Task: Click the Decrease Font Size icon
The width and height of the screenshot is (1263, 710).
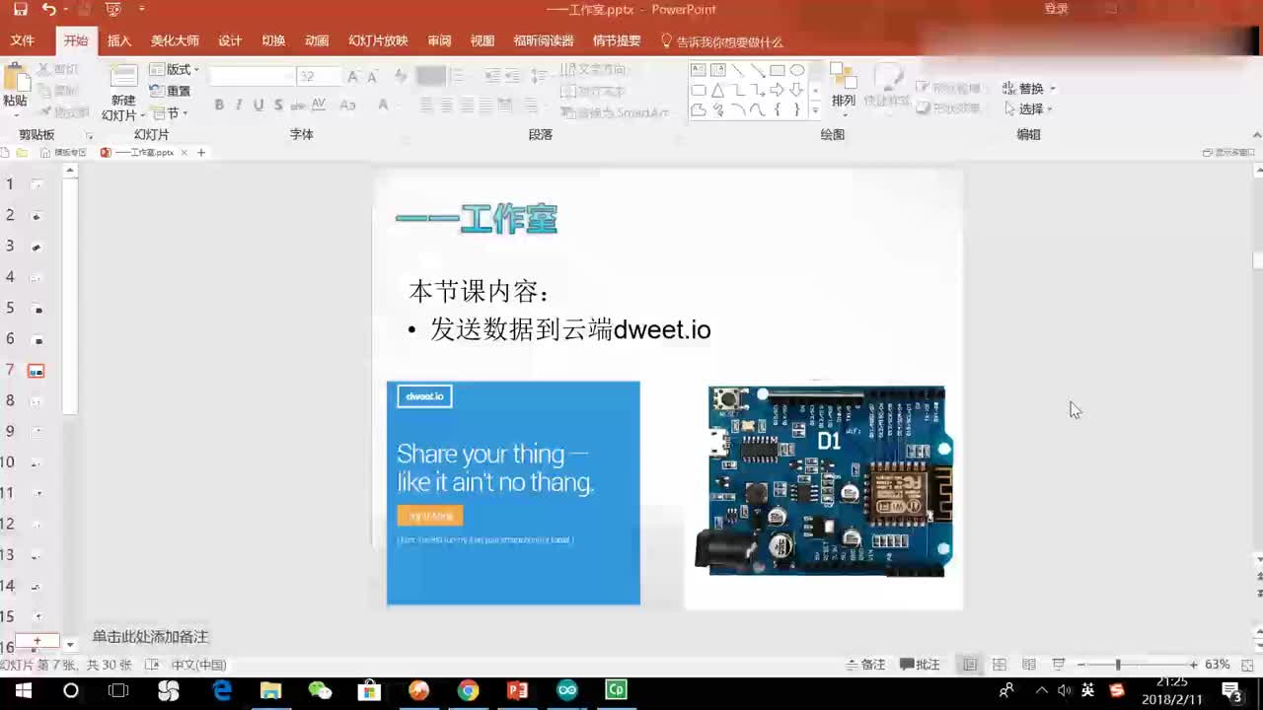Action: pos(372,76)
